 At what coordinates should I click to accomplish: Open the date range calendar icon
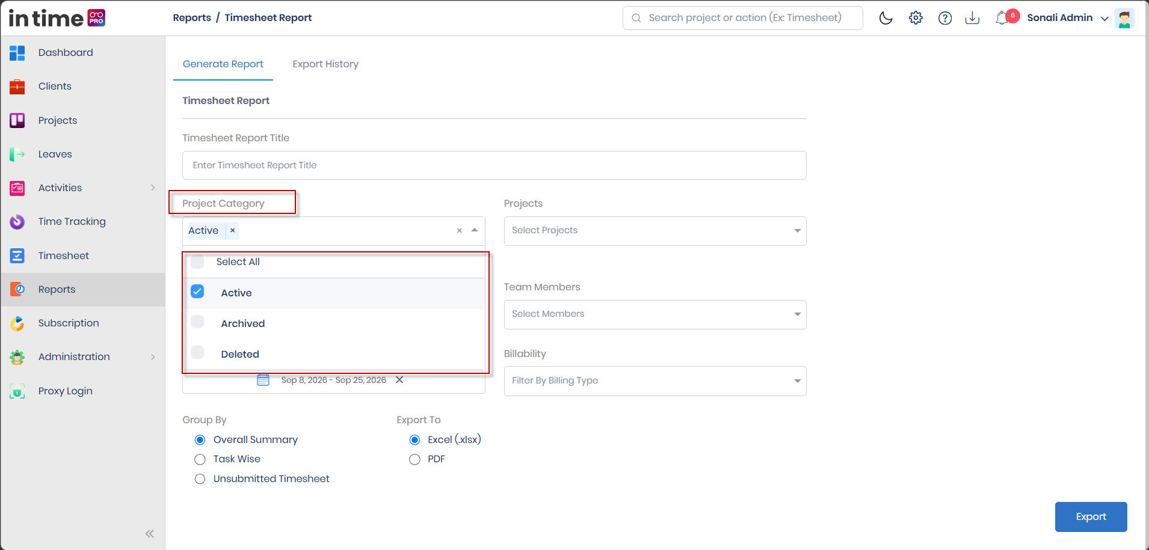pos(263,380)
